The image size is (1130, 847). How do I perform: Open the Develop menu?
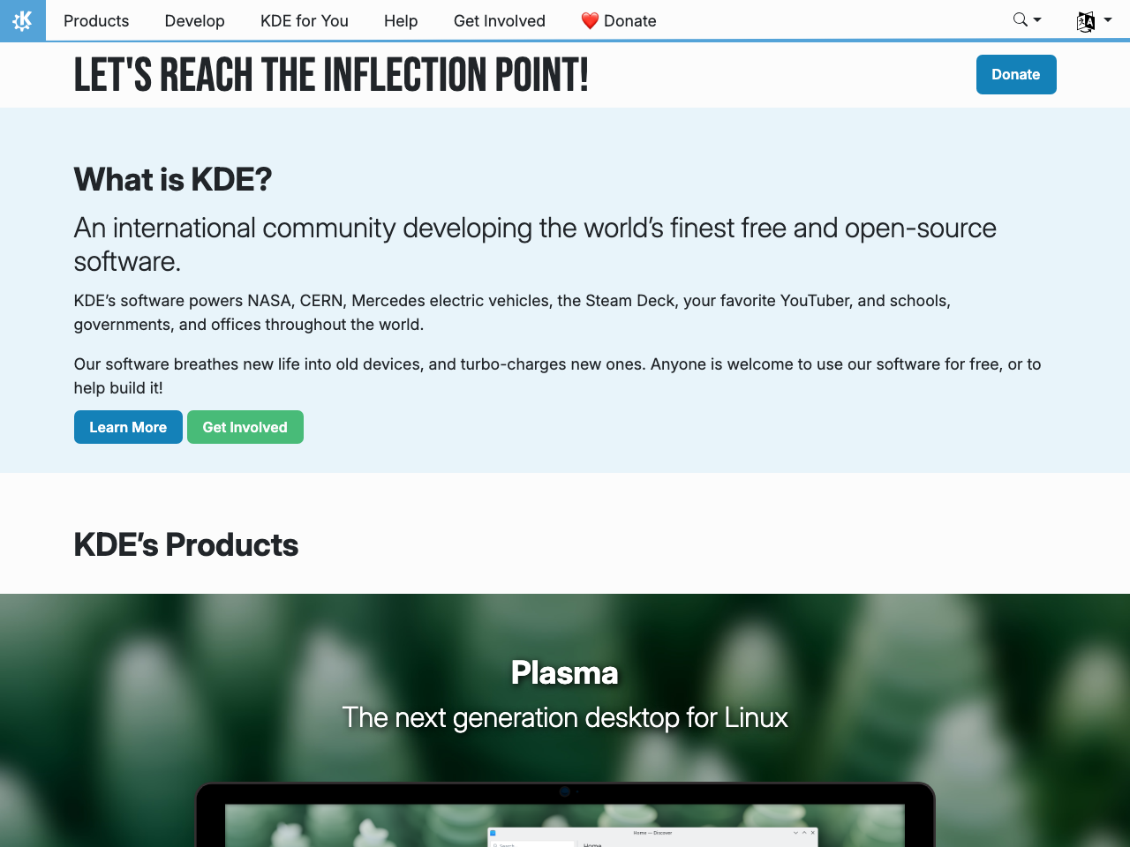[194, 20]
